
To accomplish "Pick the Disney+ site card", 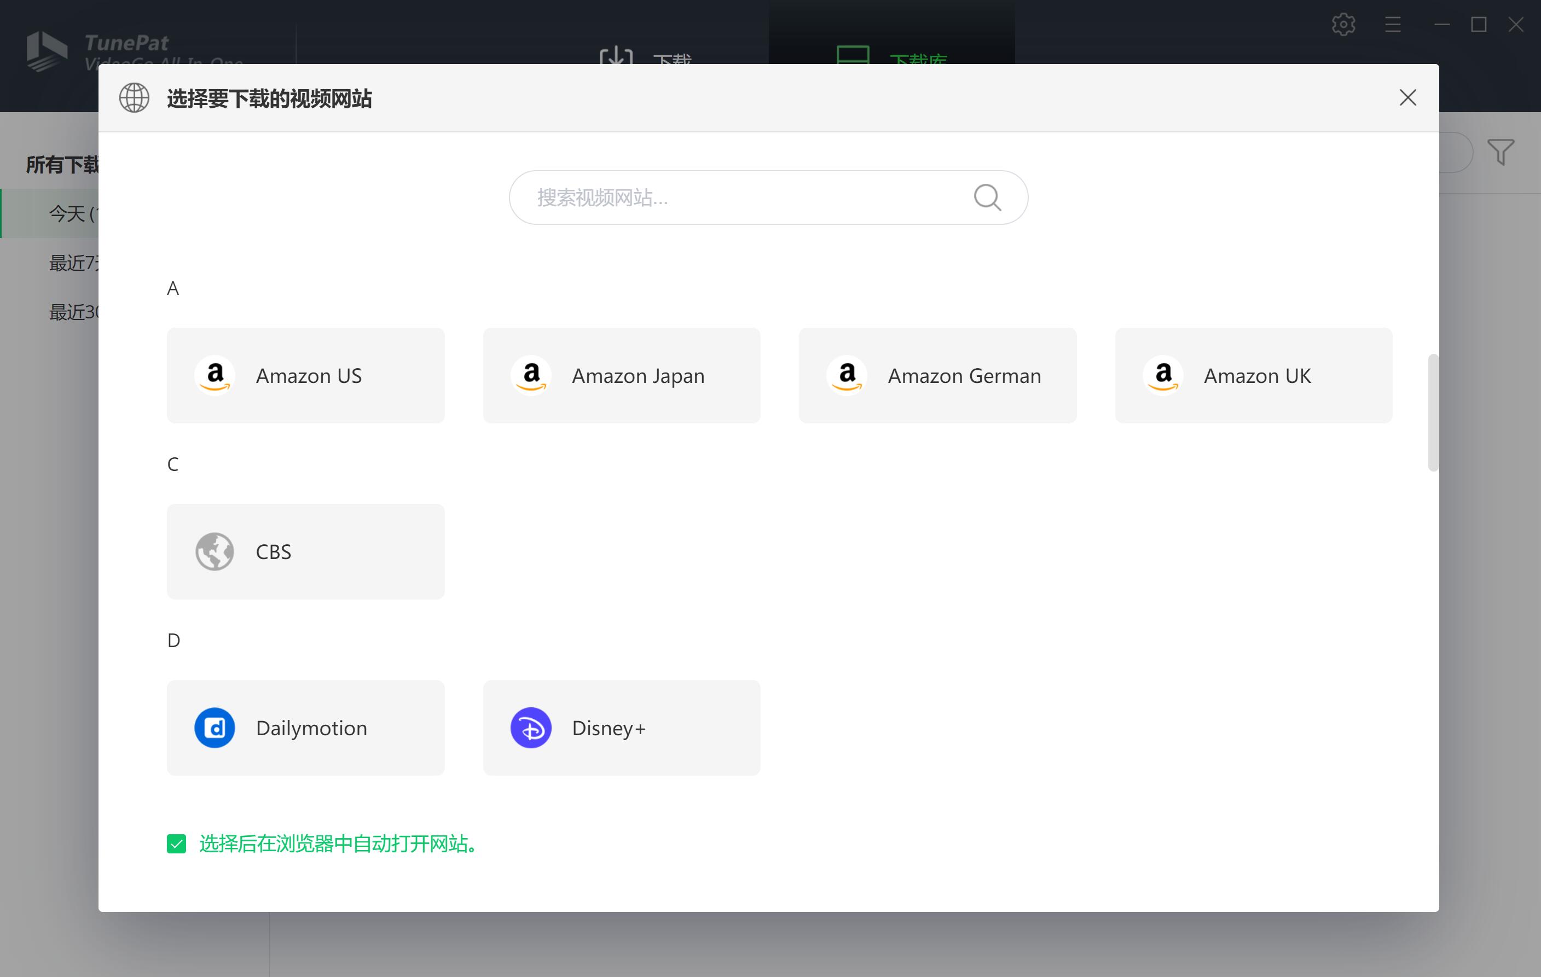I will 622,728.
